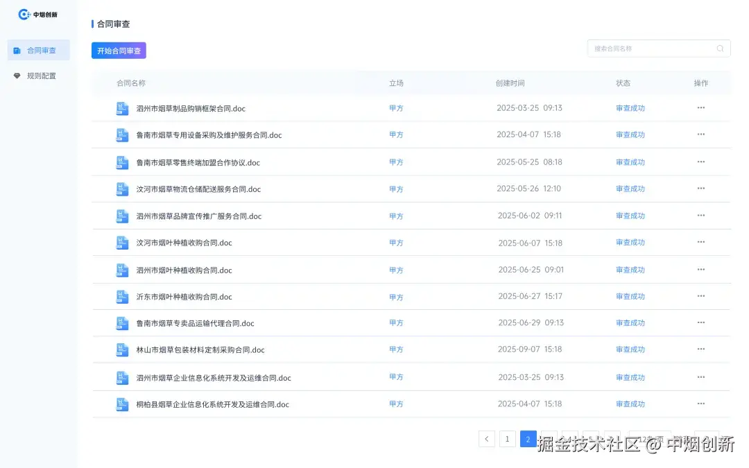Click the 审查成功 status link on the first row
This screenshot has height=468, width=749.
coord(629,108)
